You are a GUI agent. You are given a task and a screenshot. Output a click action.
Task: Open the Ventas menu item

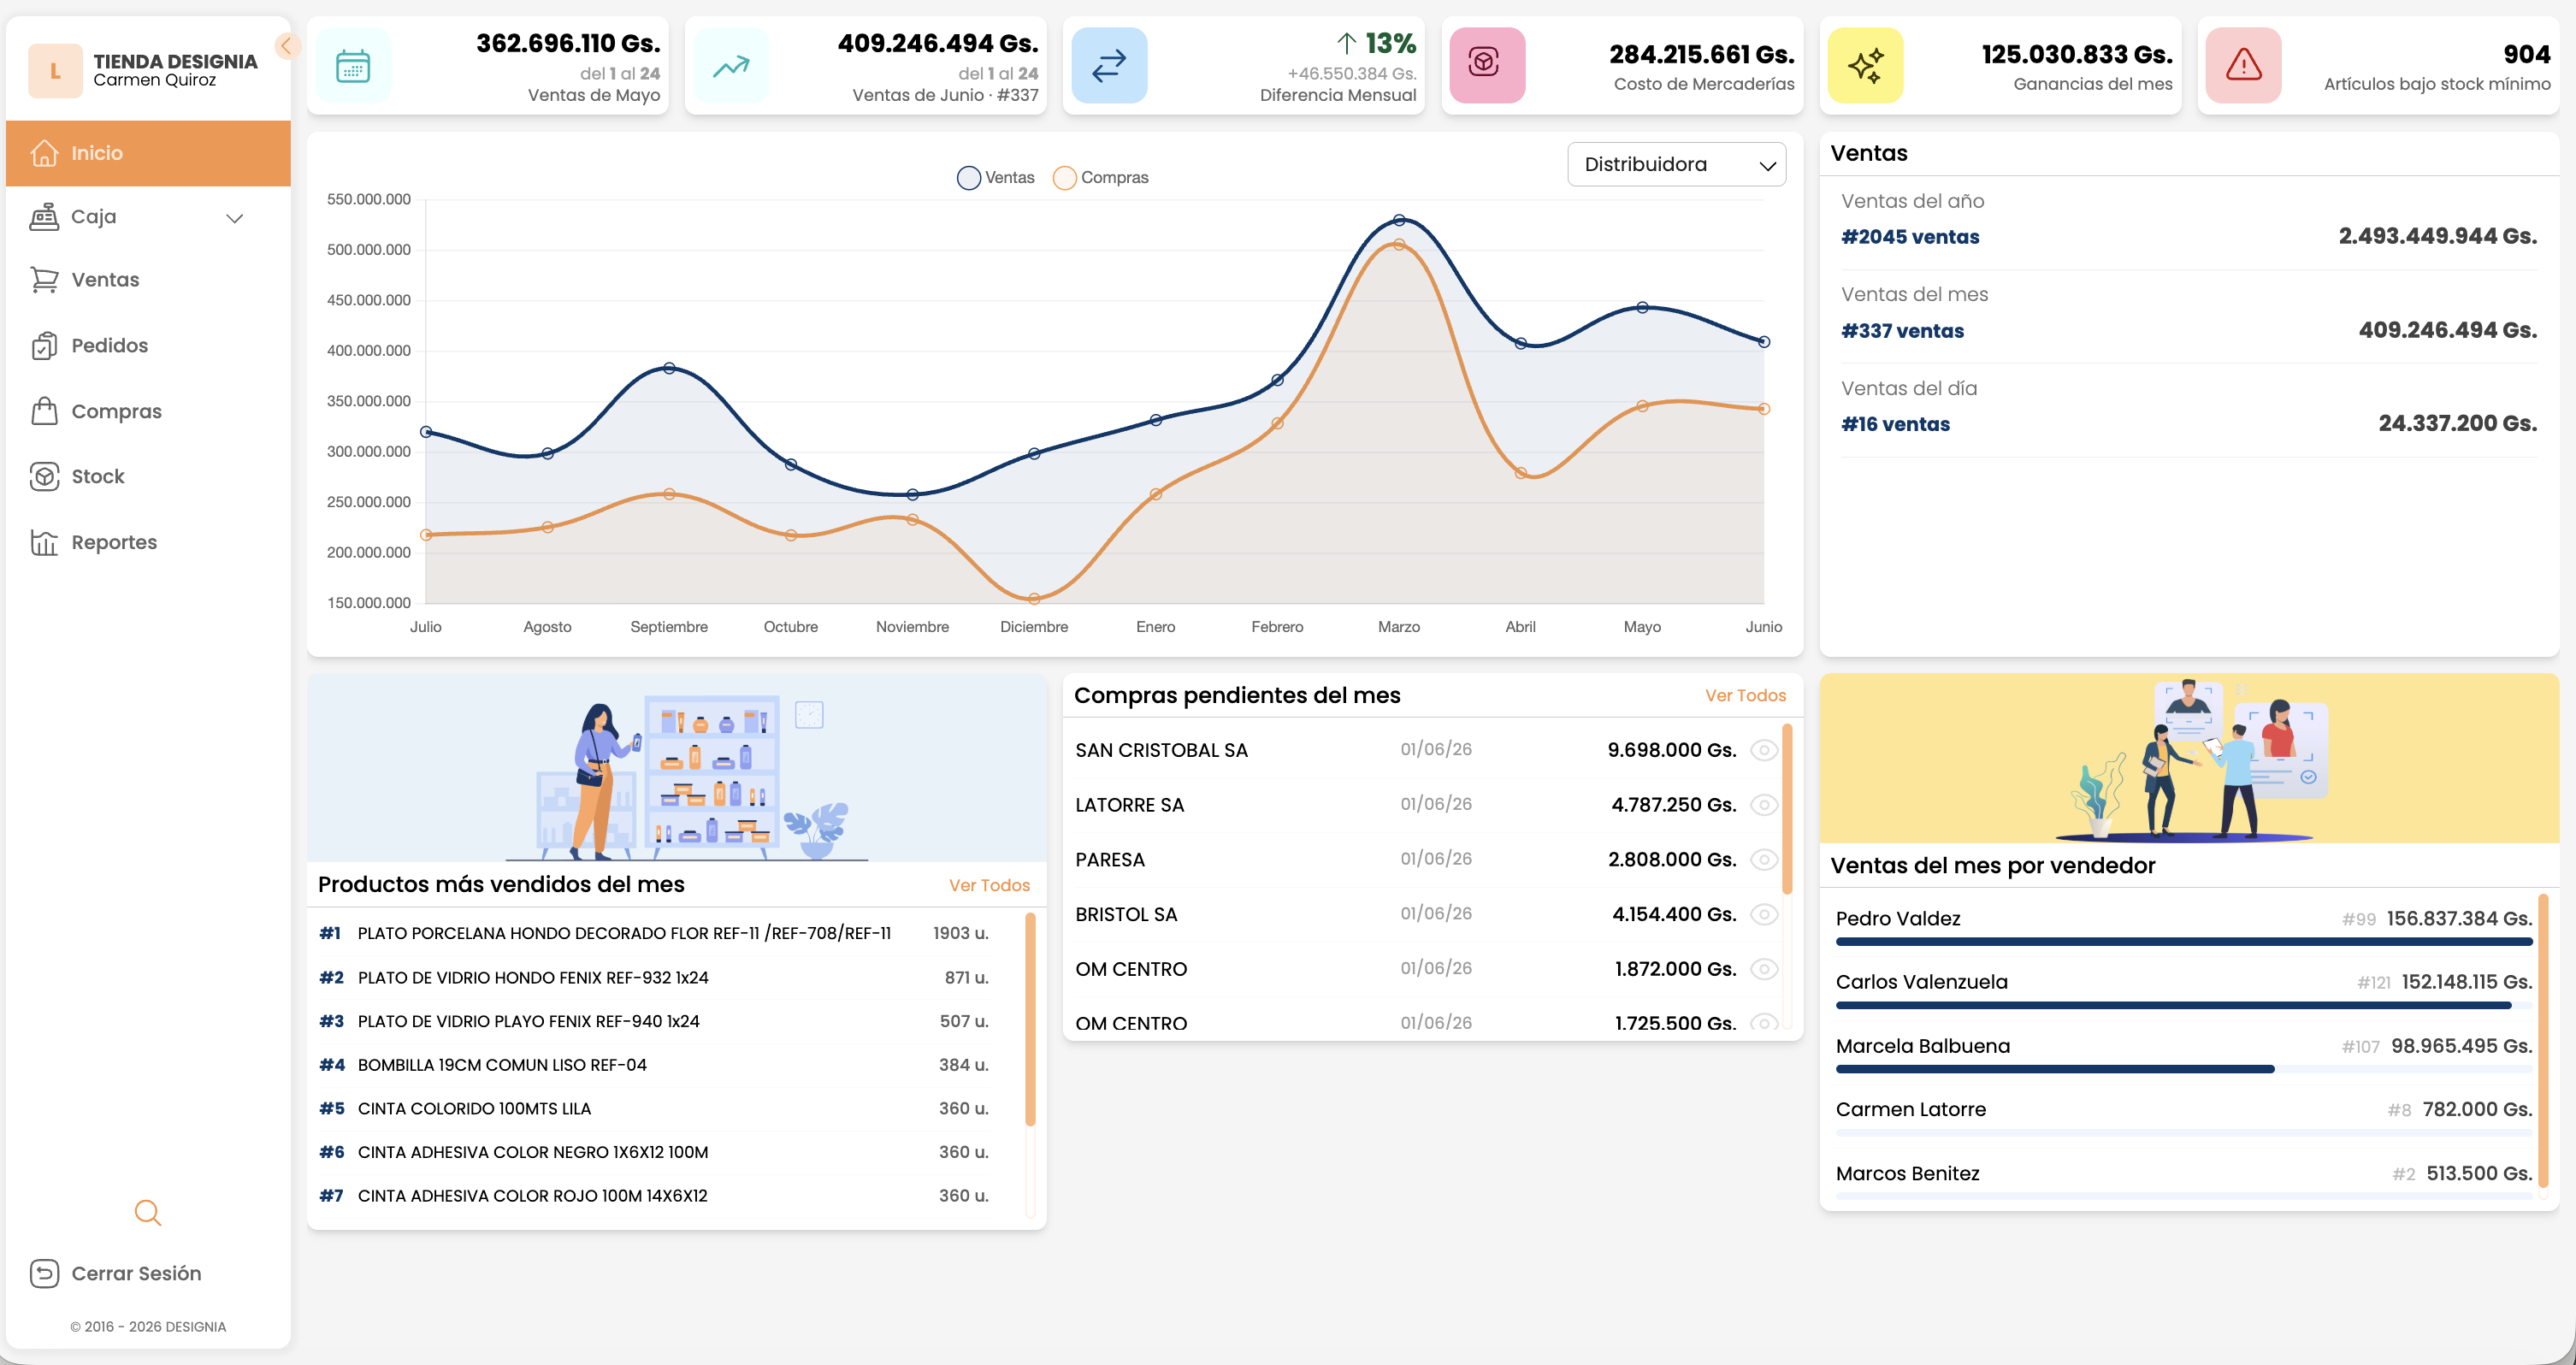148,280
